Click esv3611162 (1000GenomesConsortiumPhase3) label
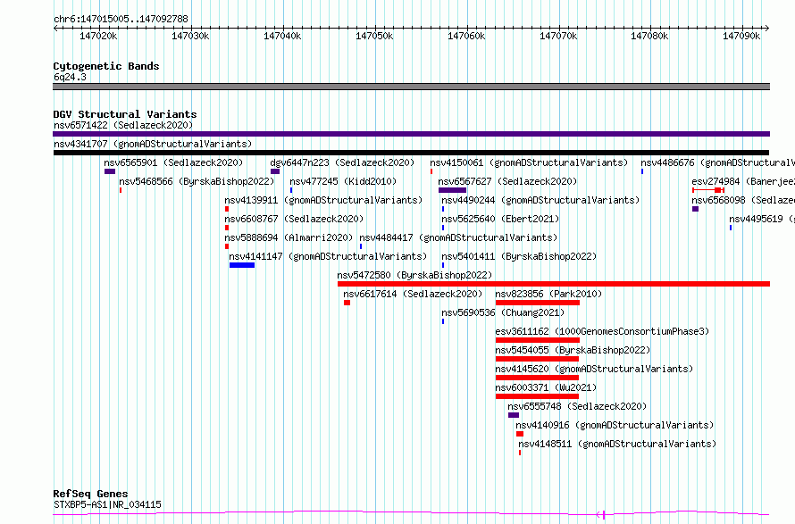This screenshot has width=795, height=524. 602,331
